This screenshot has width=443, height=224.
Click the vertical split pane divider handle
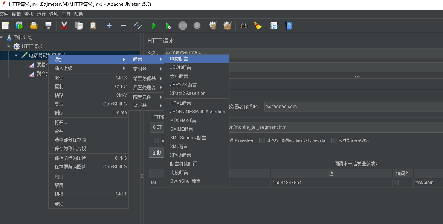click(x=142, y=176)
